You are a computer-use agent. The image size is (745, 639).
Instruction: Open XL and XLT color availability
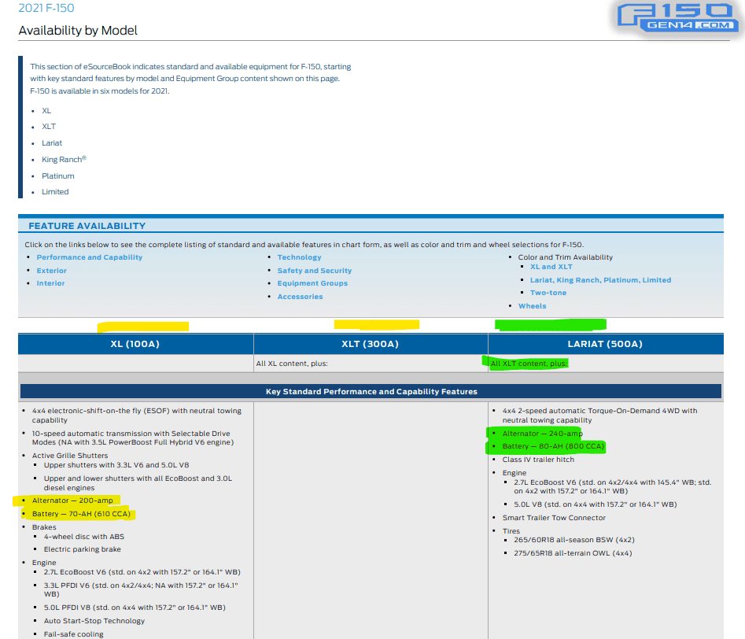tap(551, 267)
